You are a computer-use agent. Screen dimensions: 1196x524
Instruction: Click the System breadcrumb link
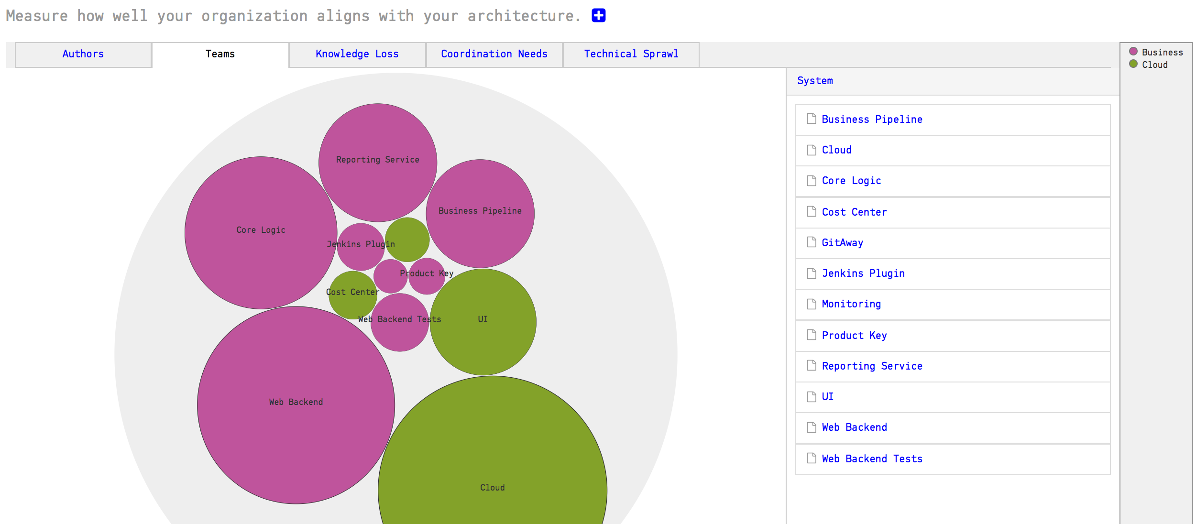[815, 81]
